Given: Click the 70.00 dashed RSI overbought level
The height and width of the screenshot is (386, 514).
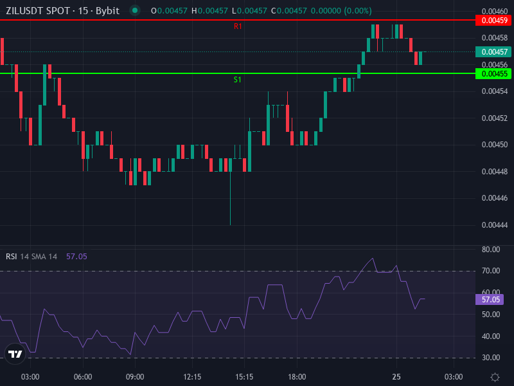Looking at the screenshot, I should tap(257, 271).
